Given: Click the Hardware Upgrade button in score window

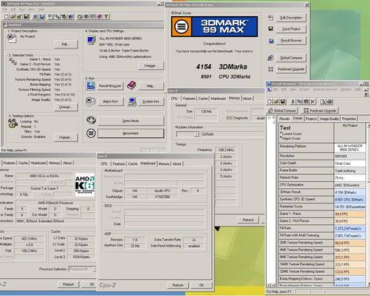Looking at the screenshot, I should [291, 69].
